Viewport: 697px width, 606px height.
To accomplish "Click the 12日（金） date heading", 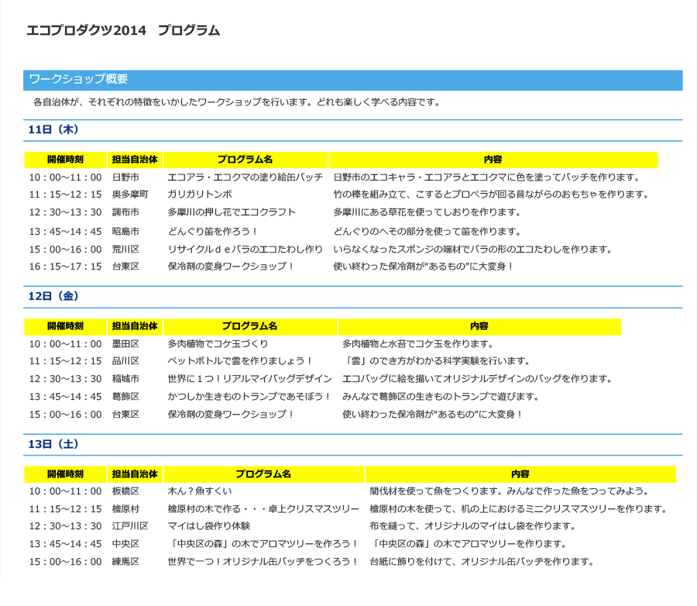I will (x=53, y=296).
